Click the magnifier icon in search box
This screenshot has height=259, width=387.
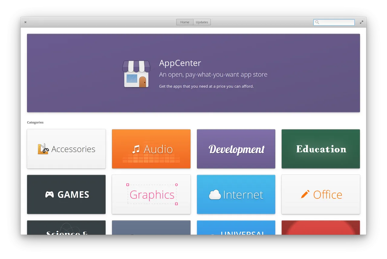(317, 22)
